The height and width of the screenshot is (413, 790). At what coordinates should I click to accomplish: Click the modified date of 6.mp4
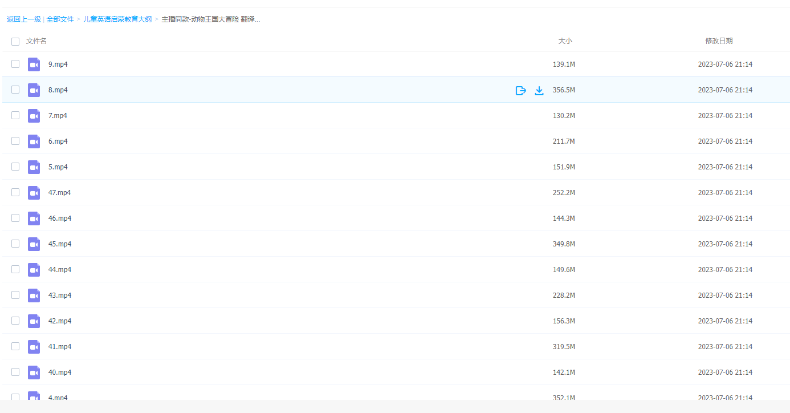(x=725, y=141)
